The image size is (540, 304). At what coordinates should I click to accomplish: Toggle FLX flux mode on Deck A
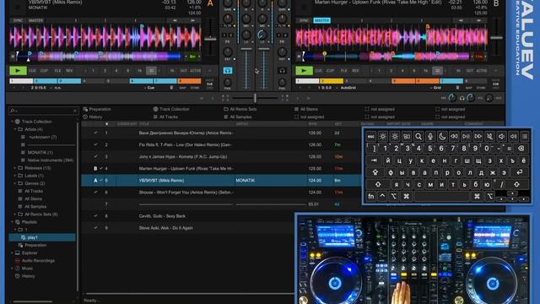click(x=57, y=71)
